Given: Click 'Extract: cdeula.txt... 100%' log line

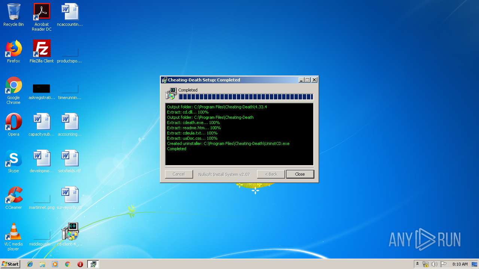Looking at the screenshot, I should tap(192, 133).
